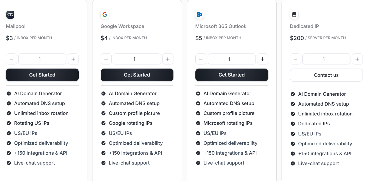Click the checkmark beside Google rotating IPs
The width and height of the screenshot is (368, 181).
point(103,123)
